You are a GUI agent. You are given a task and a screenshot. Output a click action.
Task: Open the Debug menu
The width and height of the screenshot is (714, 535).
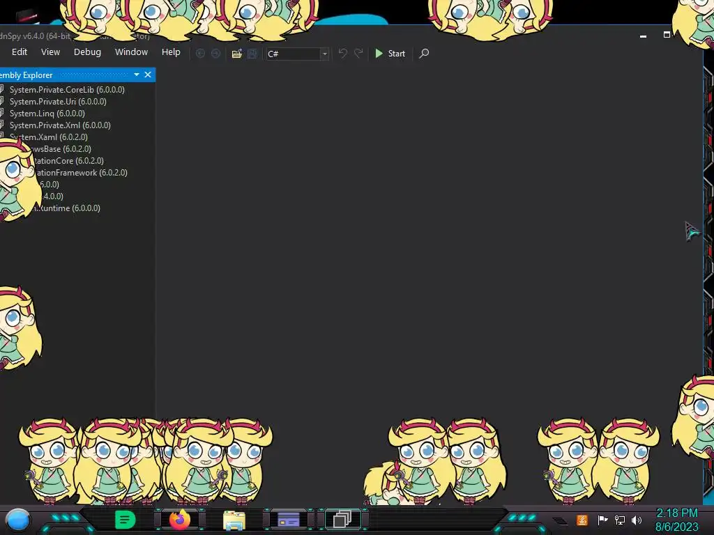87,52
